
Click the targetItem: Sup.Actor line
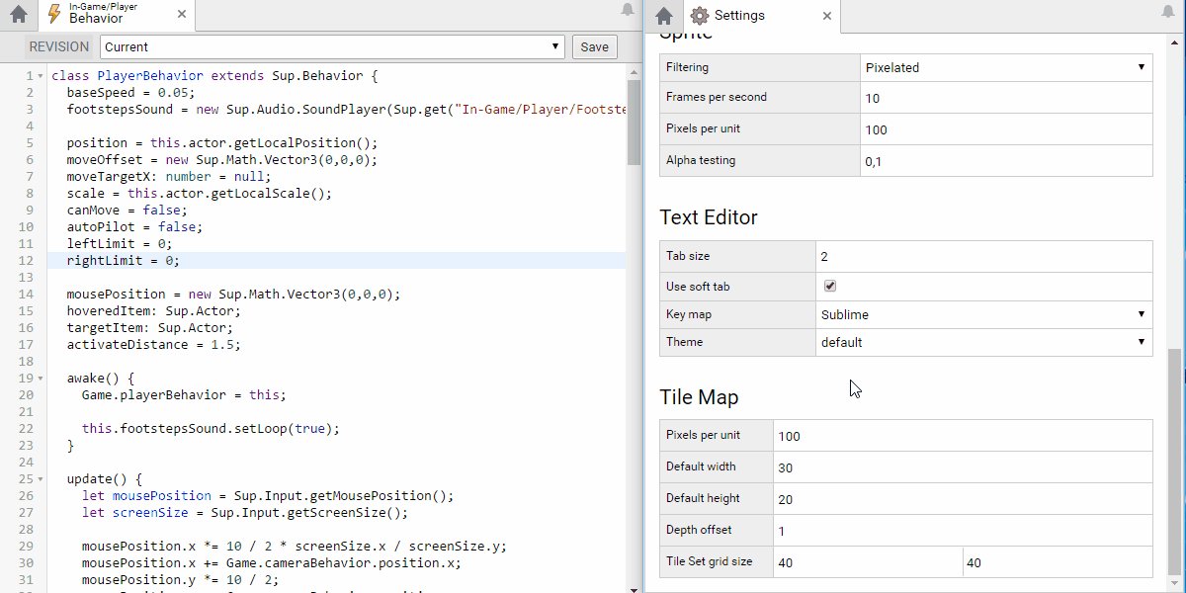[149, 327]
